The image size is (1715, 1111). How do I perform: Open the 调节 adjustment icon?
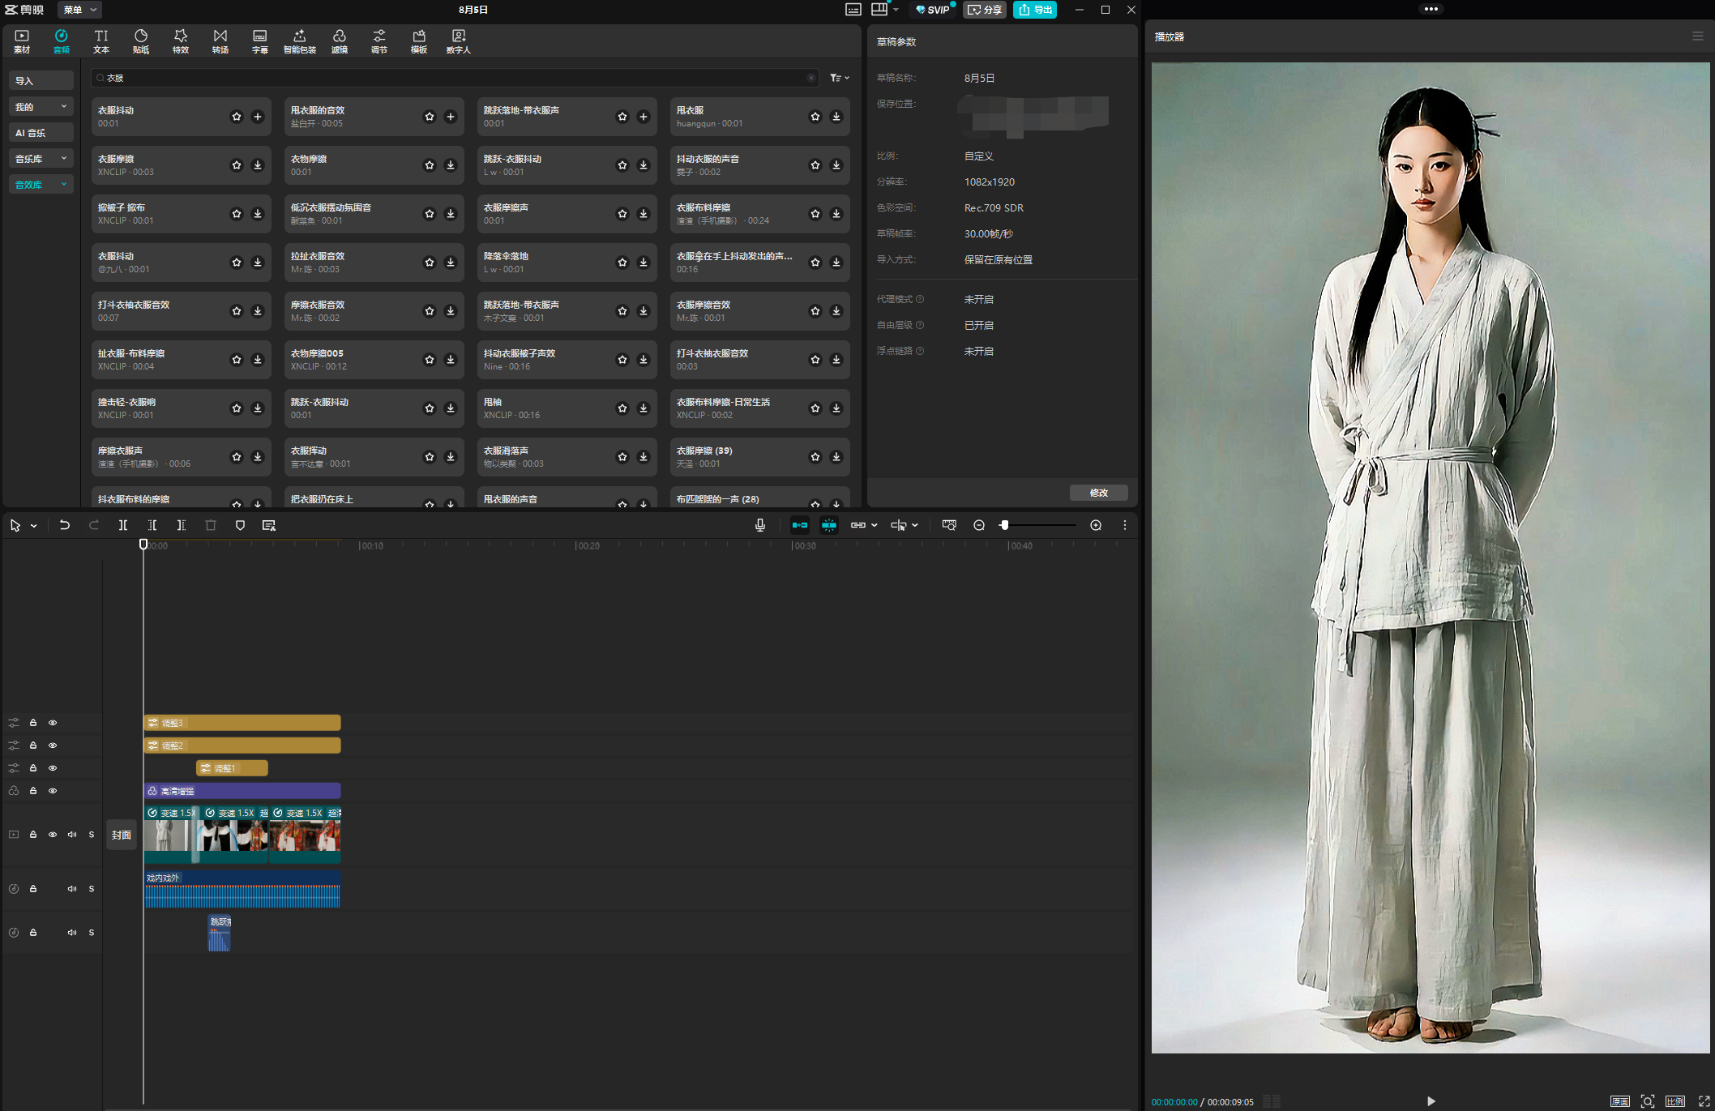click(x=379, y=41)
